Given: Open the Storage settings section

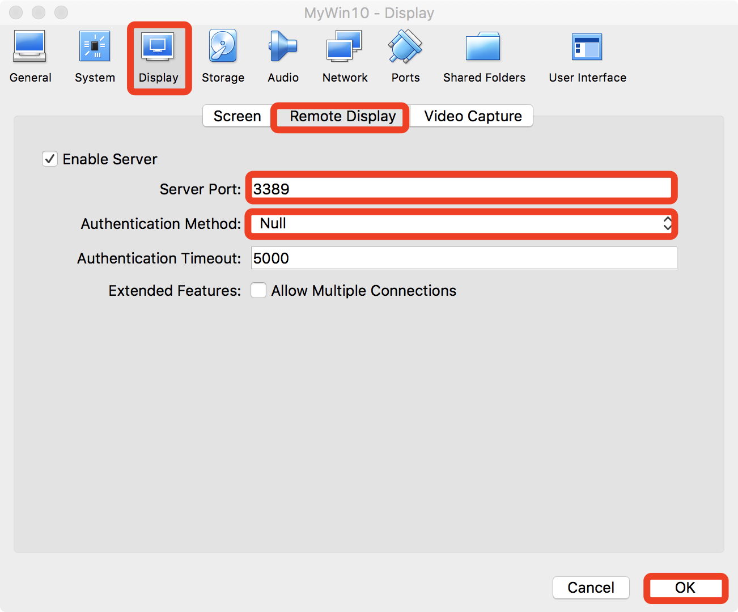Looking at the screenshot, I should [x=223, y=57].
